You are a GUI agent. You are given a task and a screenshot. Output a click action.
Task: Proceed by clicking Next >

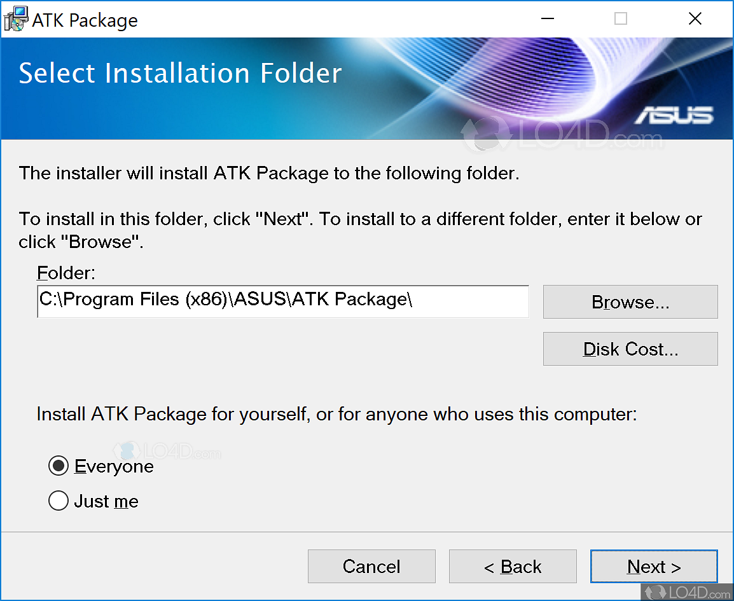pos(654,567)
